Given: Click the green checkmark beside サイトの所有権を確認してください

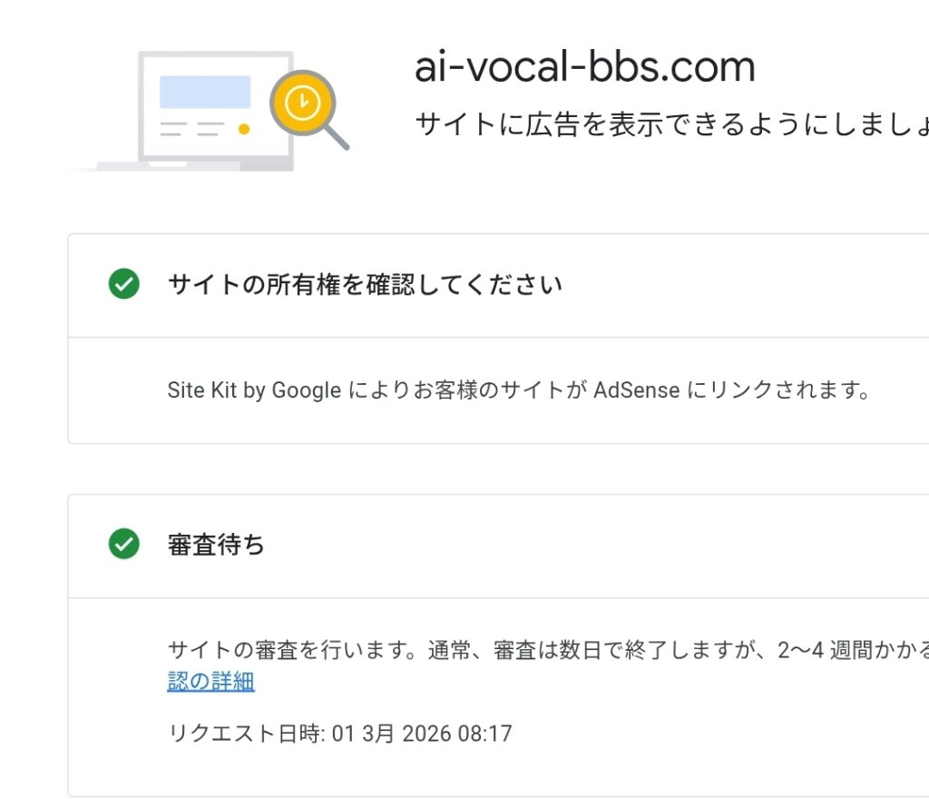Looking at the screenshot, I should coord(123,284).
